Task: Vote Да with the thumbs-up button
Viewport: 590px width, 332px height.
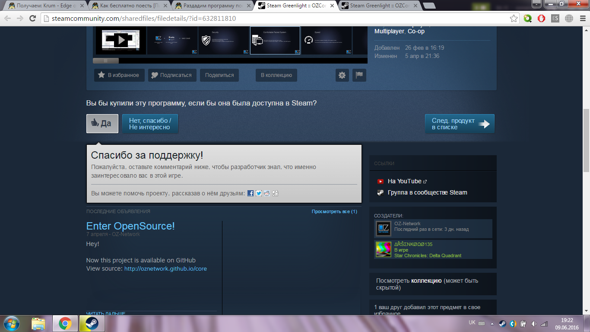Action: [102, 124]
